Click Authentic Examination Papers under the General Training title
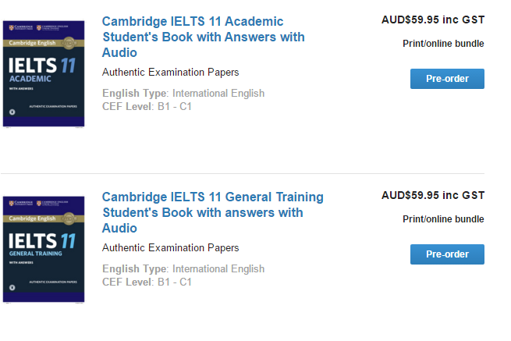Viewport: 511px width, 341px height. coord(170,248)
